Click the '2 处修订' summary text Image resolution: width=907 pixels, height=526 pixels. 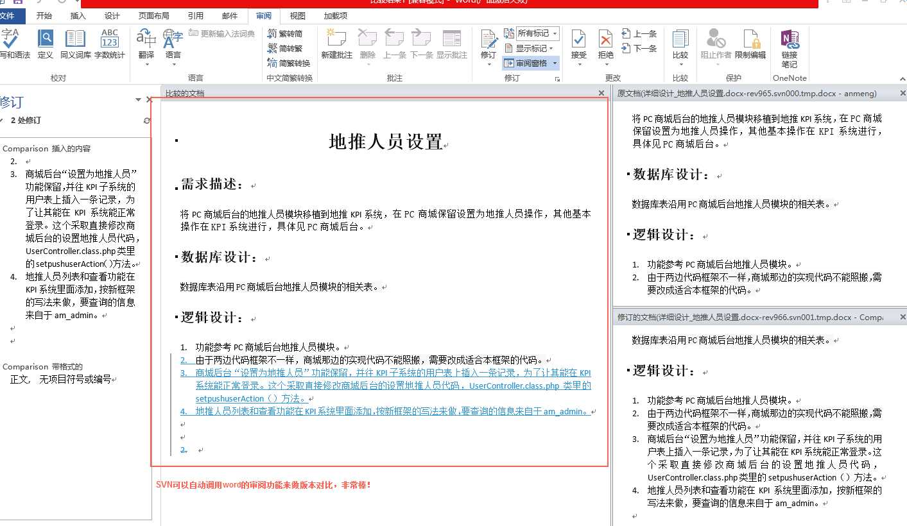(26, 121)
